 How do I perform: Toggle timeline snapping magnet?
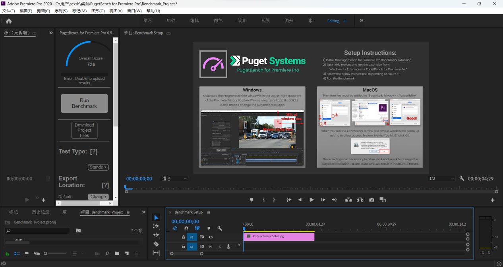186,229
